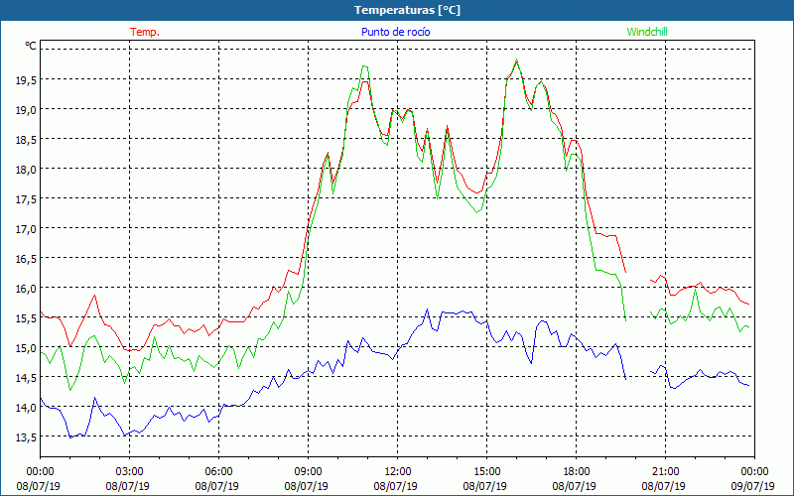Click the 19,5 y-axis value
The width and height of the screenshot is (794, 496).
click(26, 80)
